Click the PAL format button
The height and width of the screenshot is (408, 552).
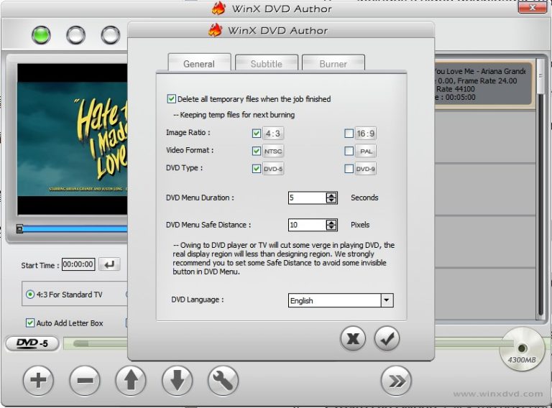tap(365, 152)
